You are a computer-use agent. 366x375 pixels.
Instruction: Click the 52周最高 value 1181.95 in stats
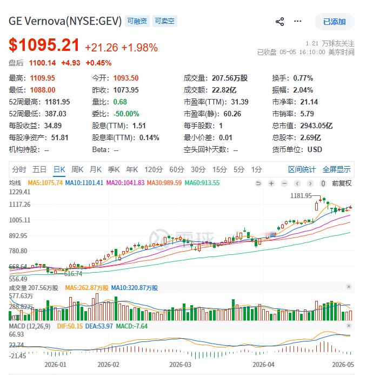pos(57,102)
